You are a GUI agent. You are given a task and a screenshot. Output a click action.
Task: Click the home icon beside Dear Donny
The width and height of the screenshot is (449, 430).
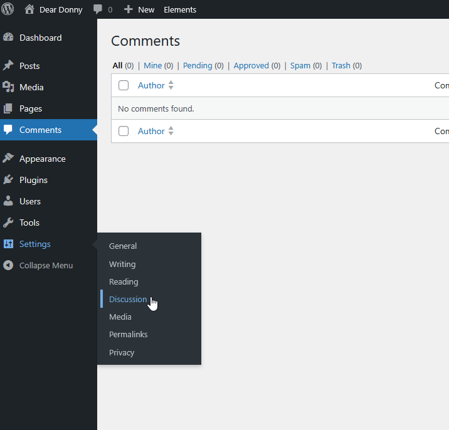click(29, 9)
